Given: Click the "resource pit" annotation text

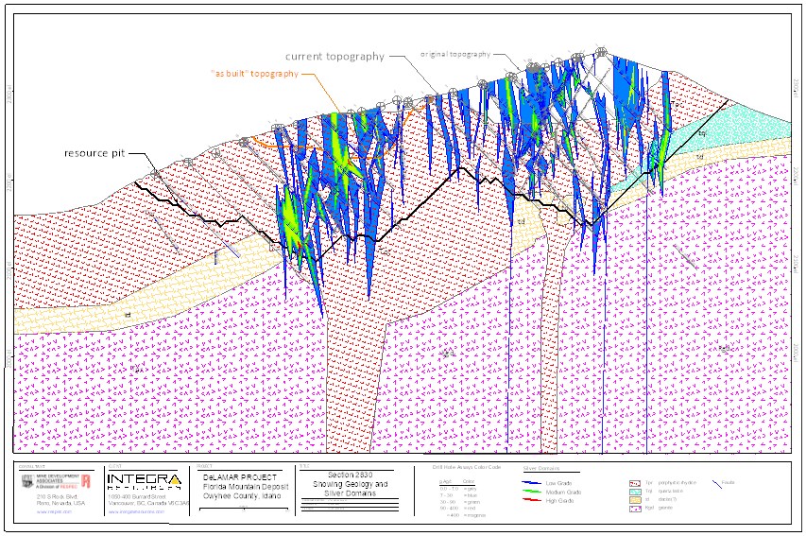Looking at the screenshot, I should tap(94, 152).
